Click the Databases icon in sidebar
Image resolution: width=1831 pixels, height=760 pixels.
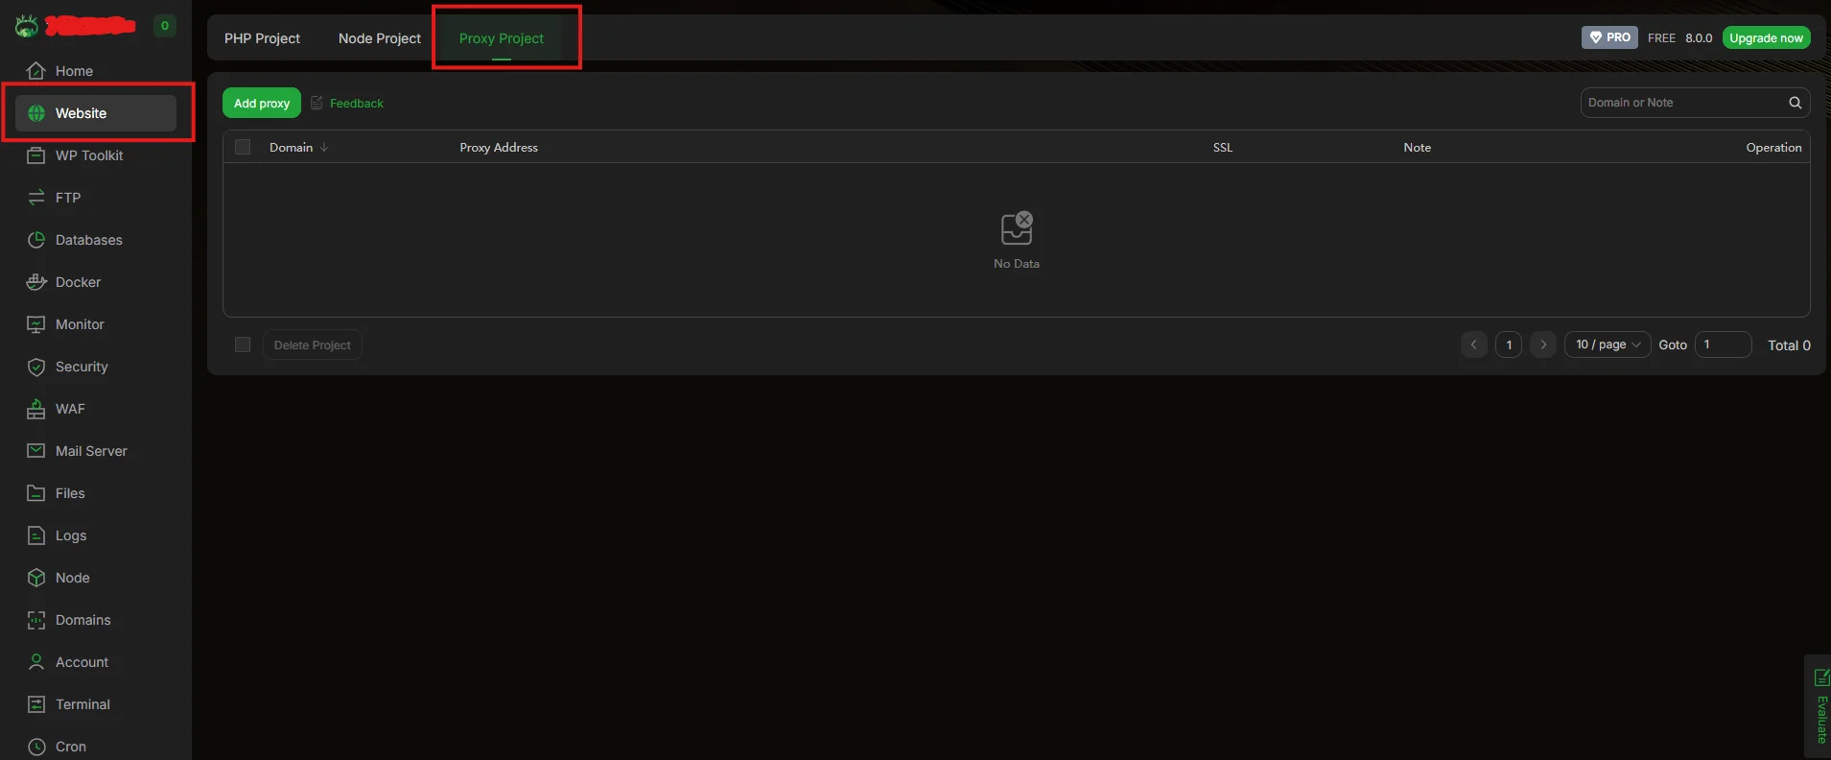36,240
